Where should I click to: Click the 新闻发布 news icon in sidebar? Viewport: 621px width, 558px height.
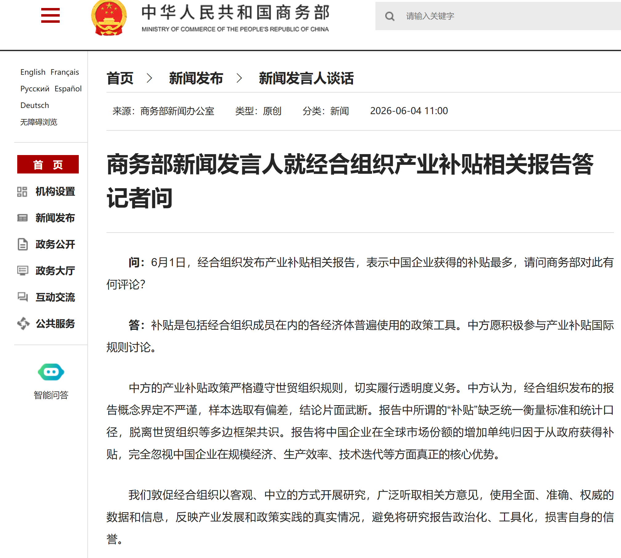pyautogui.click(x=22, y=218)
